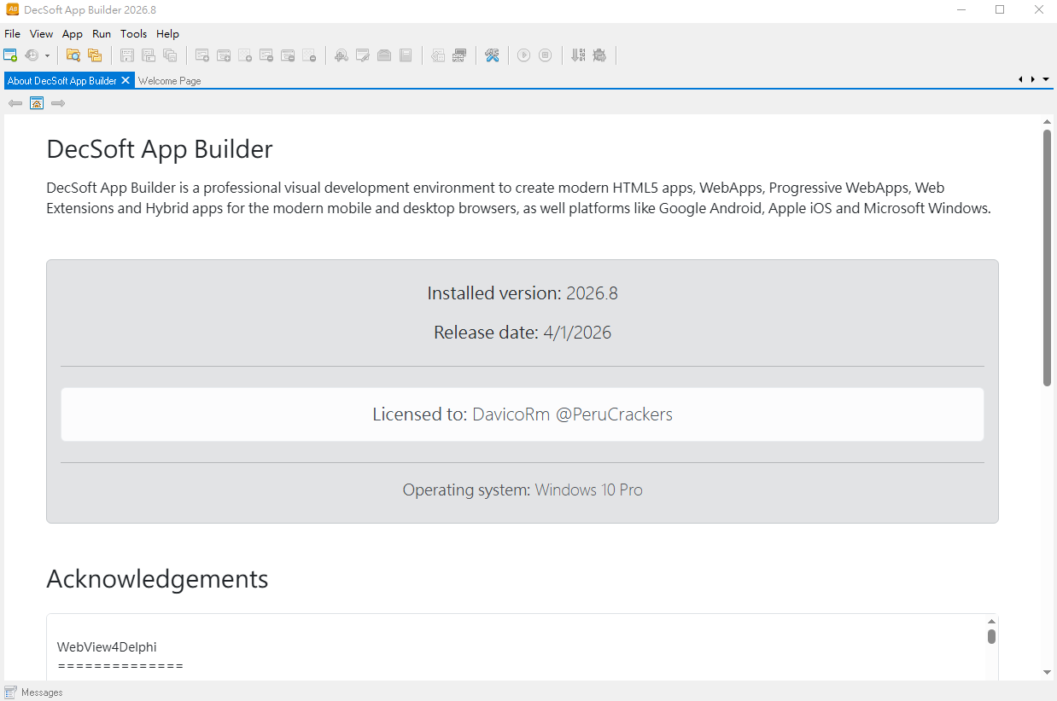The image size is (1057, 701).
Task: Select the About DecSoft App Builder tab
Action: 62,81
